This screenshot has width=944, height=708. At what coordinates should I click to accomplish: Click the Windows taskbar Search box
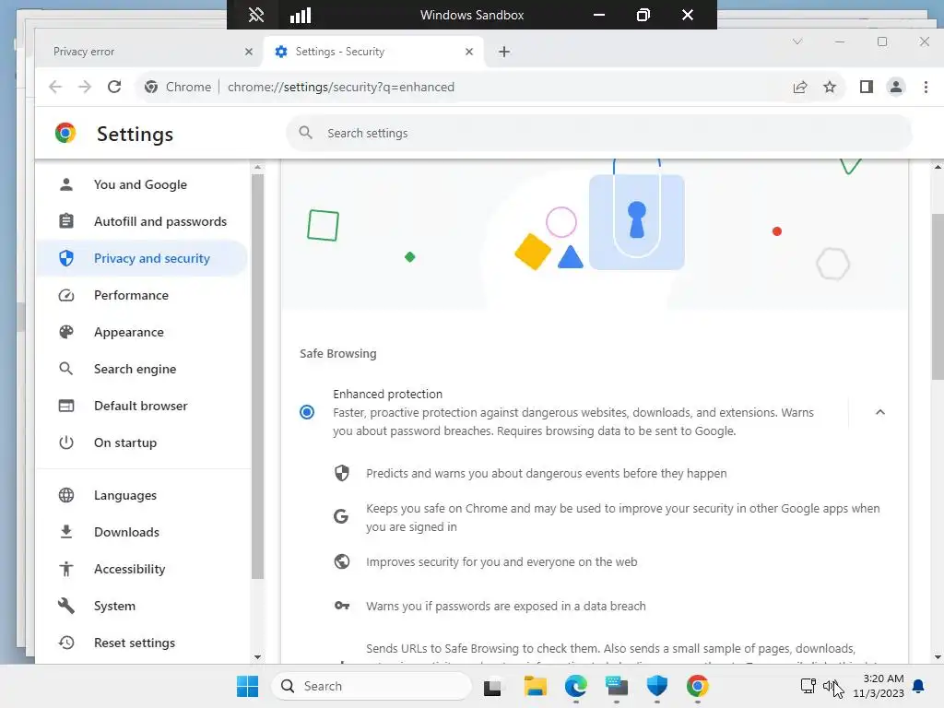(x=372, y=686)
